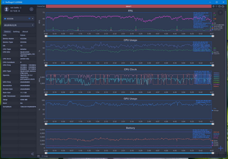Toggle the Current legend in Battery chart

[215, 146]
